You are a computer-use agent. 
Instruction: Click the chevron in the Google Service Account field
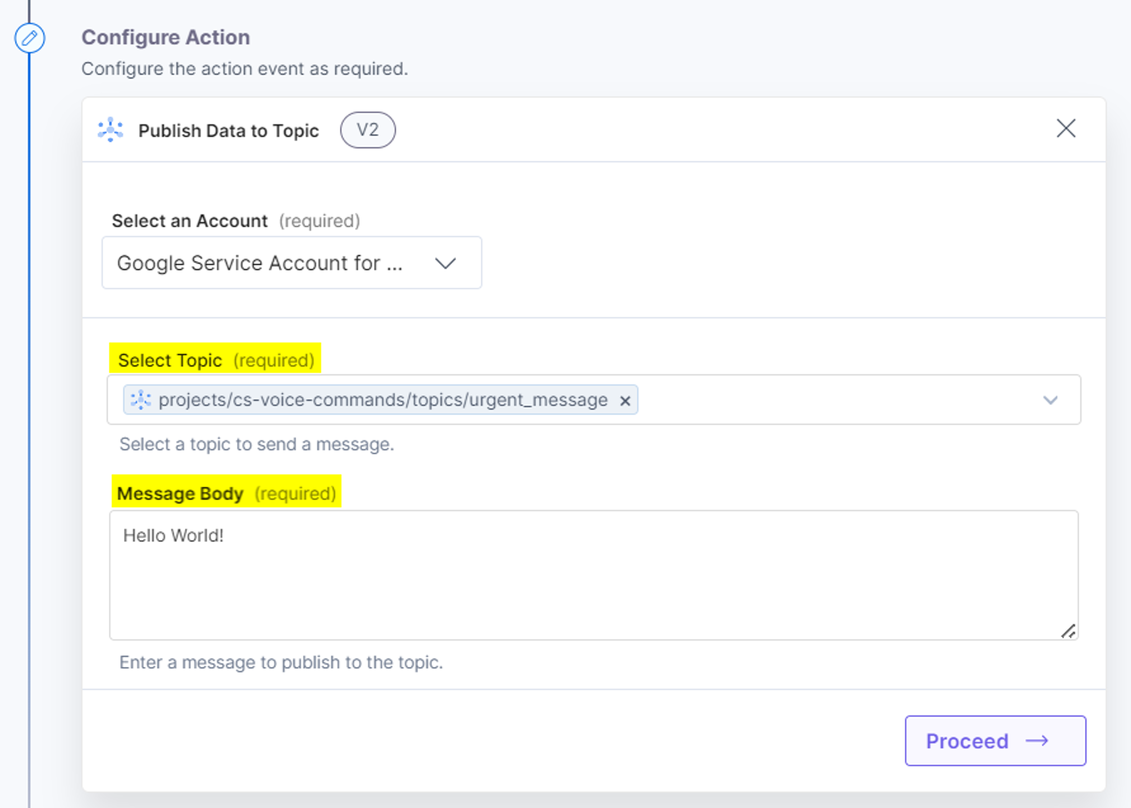(x=445, y=263)
